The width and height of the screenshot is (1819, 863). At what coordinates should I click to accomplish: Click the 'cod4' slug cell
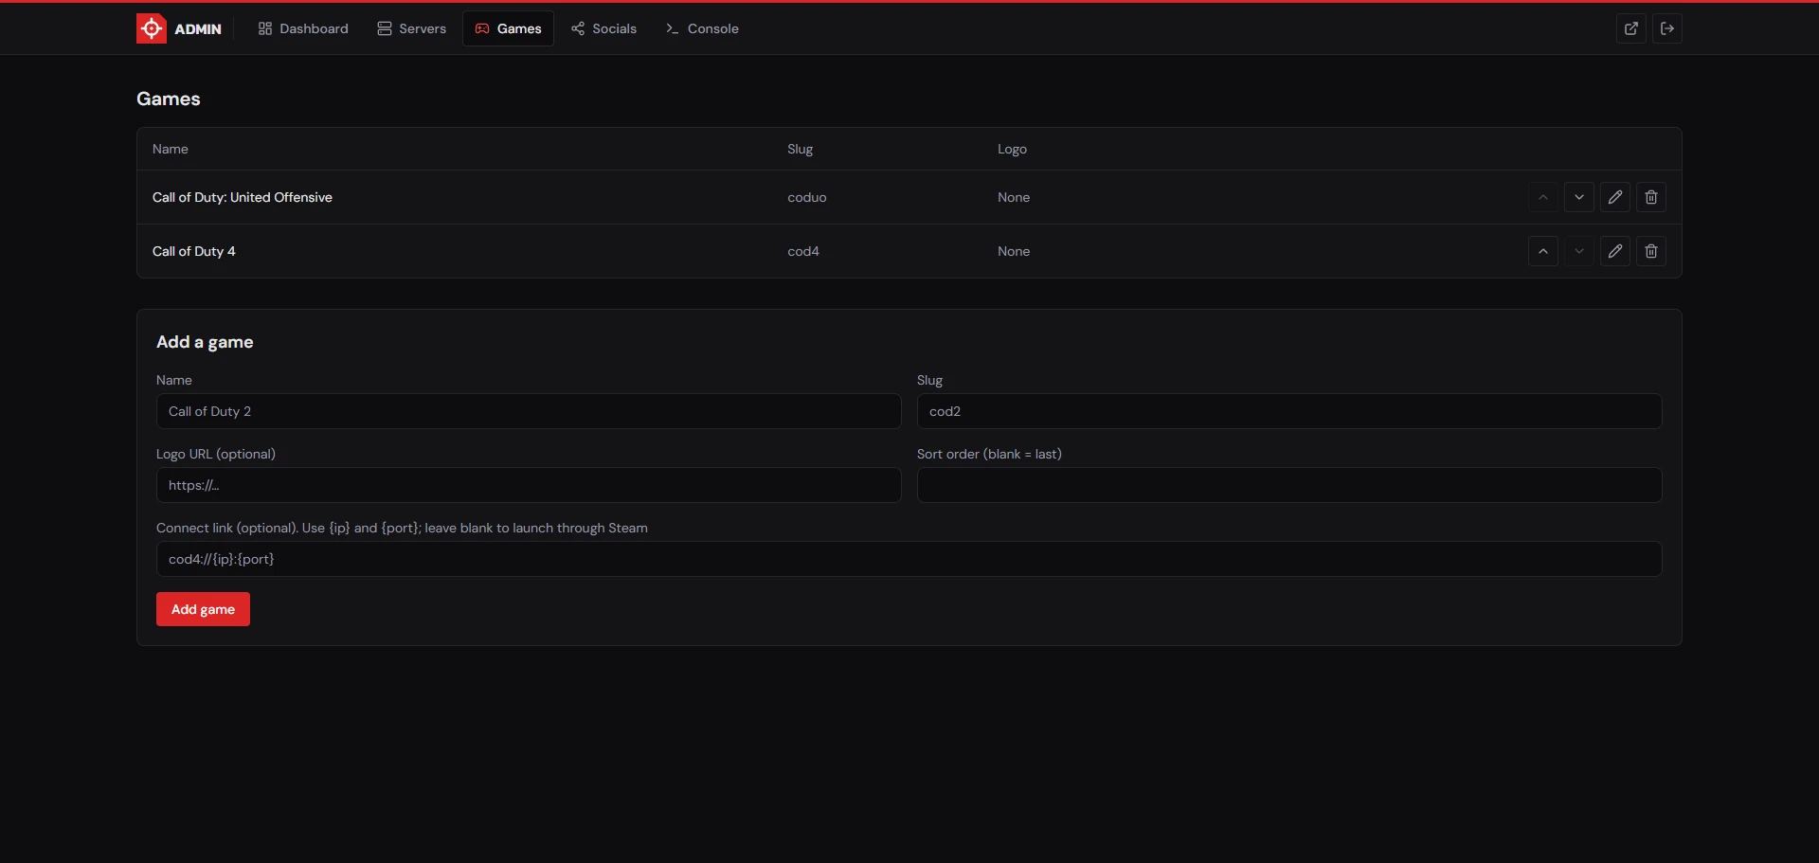click(x=803, y=251)
